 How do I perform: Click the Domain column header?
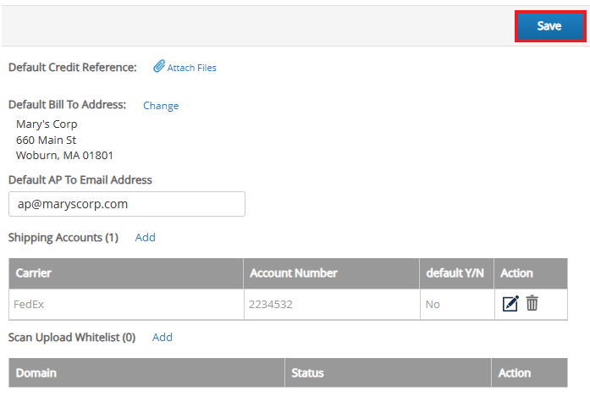click(x=146, y=373)
